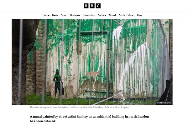Click the Banksy mural article photo
The height and width of the screenshot is (125, 188).
point(92,62)
